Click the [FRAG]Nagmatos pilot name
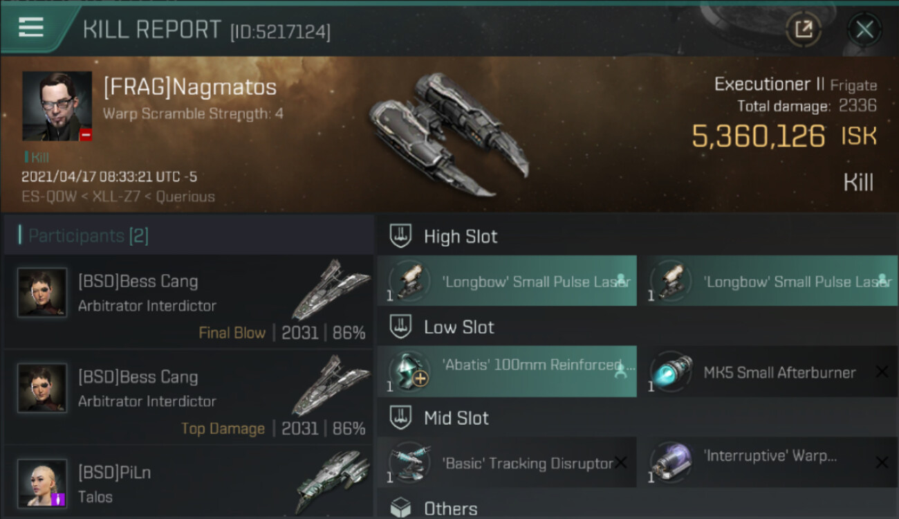The height and width of the screenshot is (519, 899). point(189,87)
